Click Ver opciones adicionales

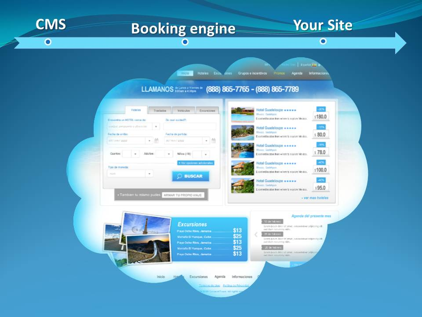tap(196, 163)
